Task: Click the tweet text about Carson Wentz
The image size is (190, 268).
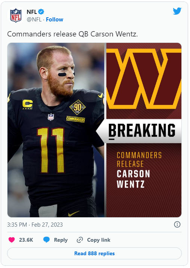Action: coord(72,34)
